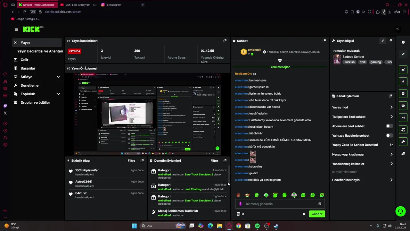Open chat settings gear icon
This screenshot has width=410, height=231.
[x=304, y=214]
